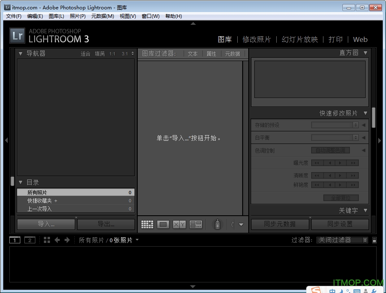Select 快捷收藏夹 in catalog
This screenshot has width=386, height=293.
click(76, 201)
